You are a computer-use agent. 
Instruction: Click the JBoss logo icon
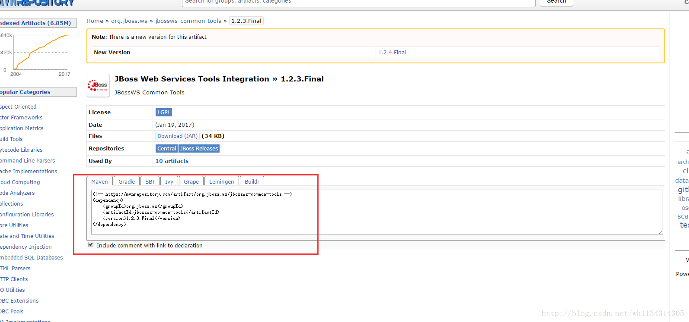point(98,85)
